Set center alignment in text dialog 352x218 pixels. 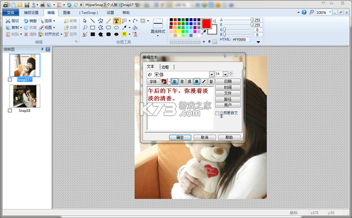(x=182, y=81)
